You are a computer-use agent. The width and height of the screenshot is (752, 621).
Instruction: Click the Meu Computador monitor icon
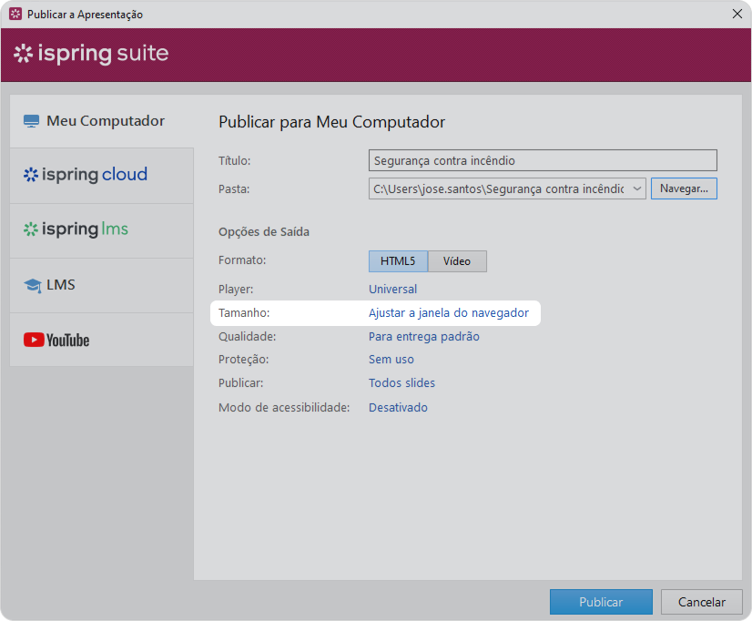tap(31, 121)
